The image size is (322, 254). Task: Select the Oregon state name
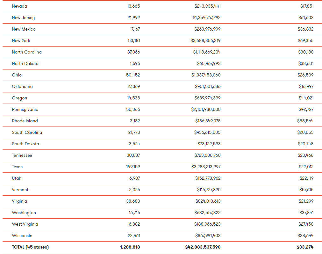pos(19,98)
